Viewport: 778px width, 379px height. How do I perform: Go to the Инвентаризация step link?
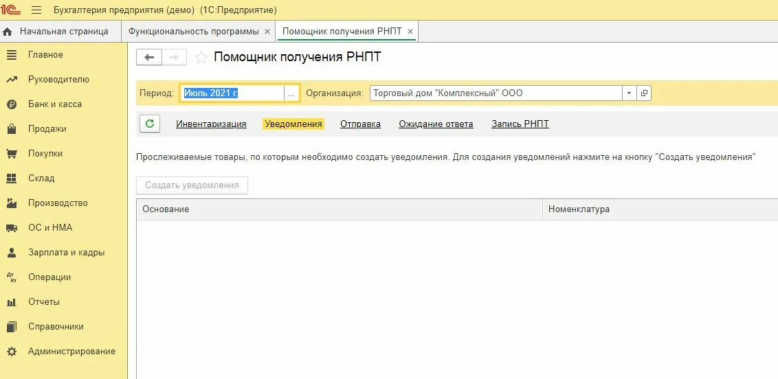click(212, 124)
